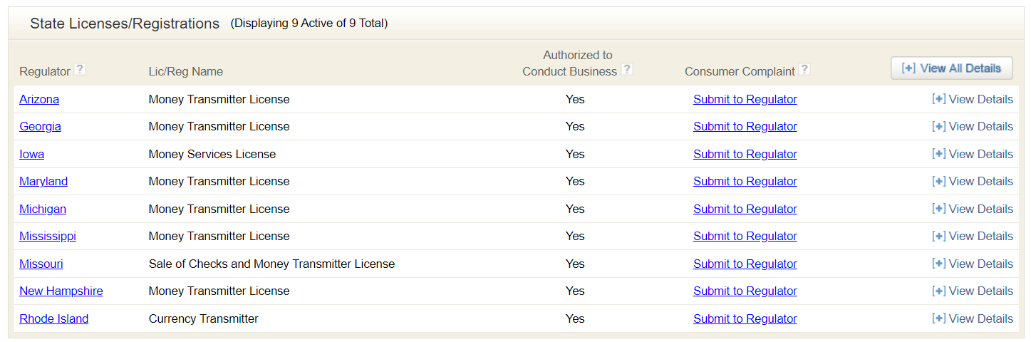This screenshot has width=1031, height=342.
Task: Show View Details for Missouri license
Action: pyautogui.click(x=972, y=264)
